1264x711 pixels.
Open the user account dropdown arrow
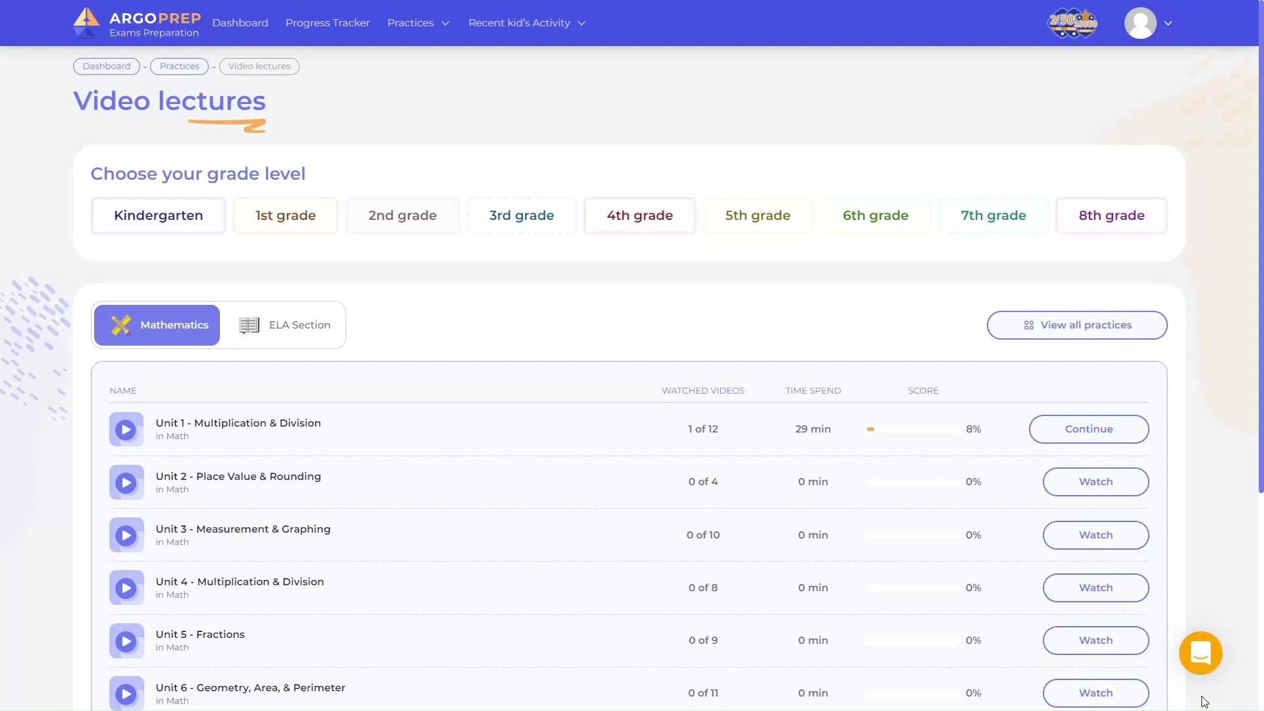[x=1168, y=23]
